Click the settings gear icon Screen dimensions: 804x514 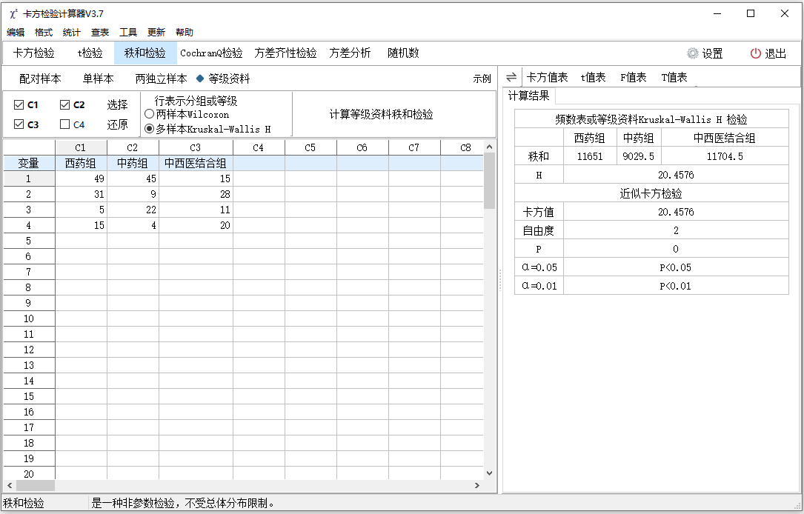coord(693,53)
